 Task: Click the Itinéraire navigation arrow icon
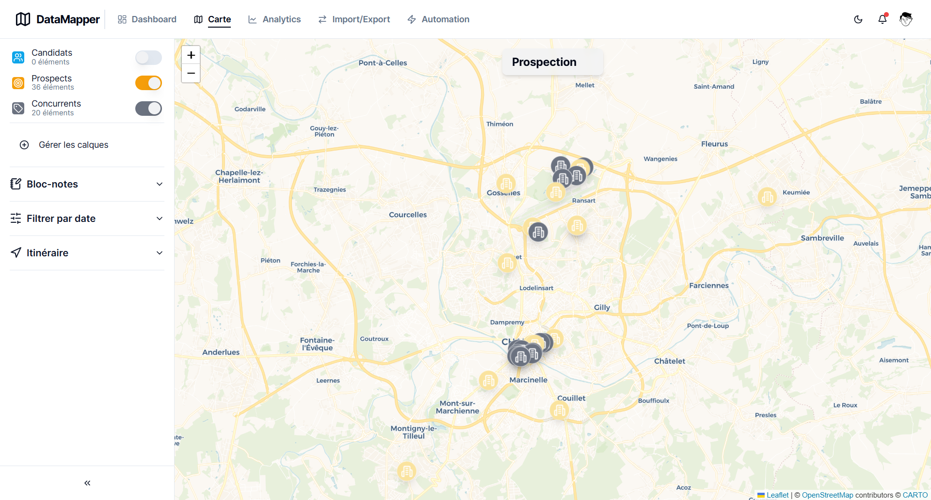[x=16, y=252]
